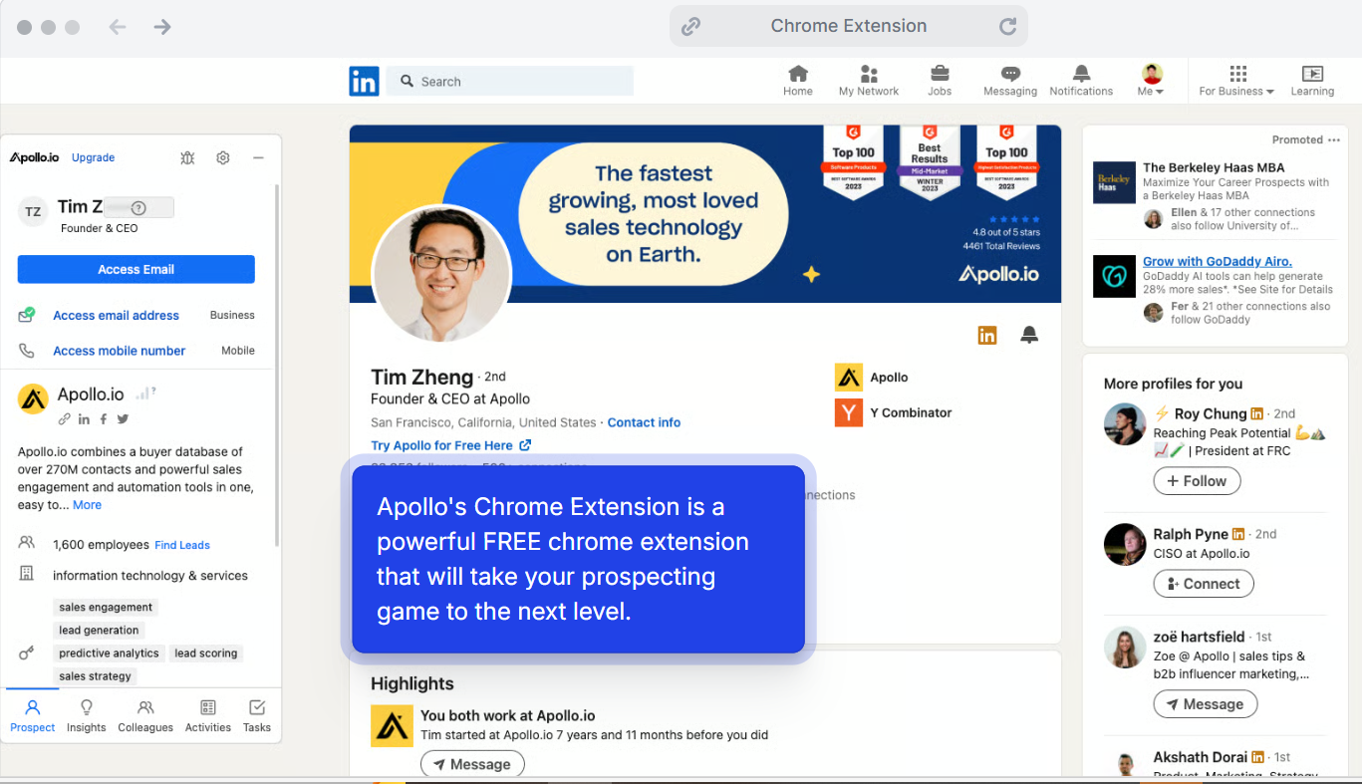Image resolution: width=1362 pixels, height=784 pixels.
Task: Click Apollo.io company website link icon
Action: coord(65,419)
